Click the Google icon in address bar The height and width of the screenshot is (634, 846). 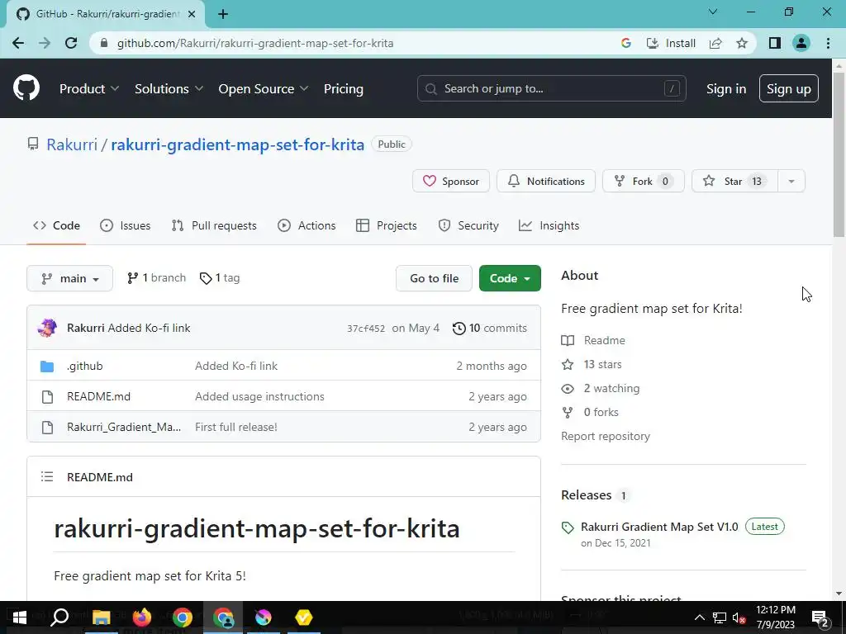tap(626, 43)
